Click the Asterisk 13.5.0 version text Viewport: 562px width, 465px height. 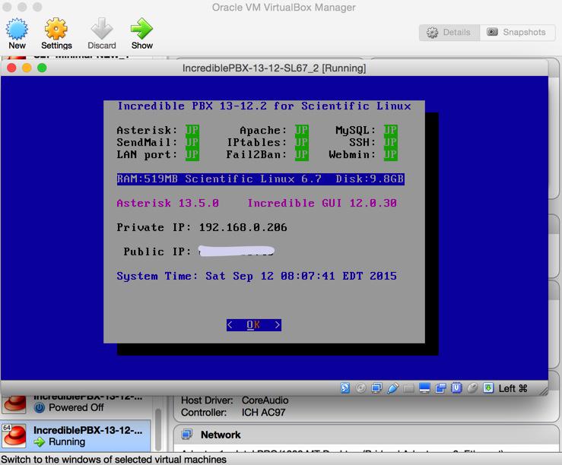[x=167, y=204]
